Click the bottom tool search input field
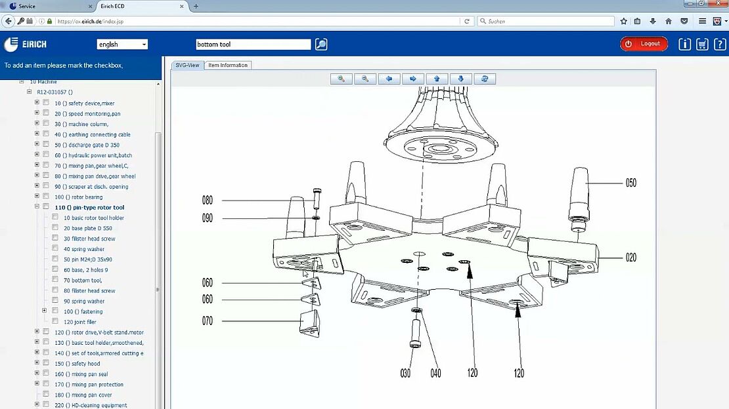Screen dimensions: 729x409 pos(253,45)
